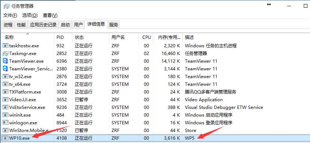Click 已暂停 status of Video.UI.exe
The image size is (310, 143).
(x=81, y=100)
